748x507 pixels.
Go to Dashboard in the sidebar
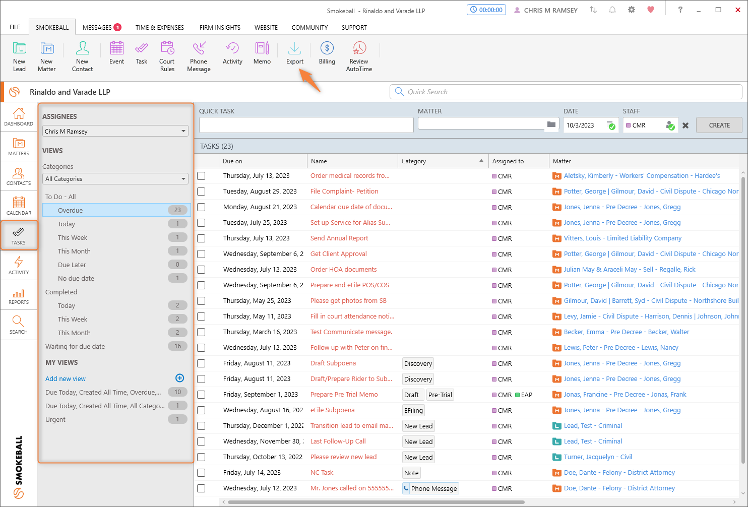(x=19, y=117)
